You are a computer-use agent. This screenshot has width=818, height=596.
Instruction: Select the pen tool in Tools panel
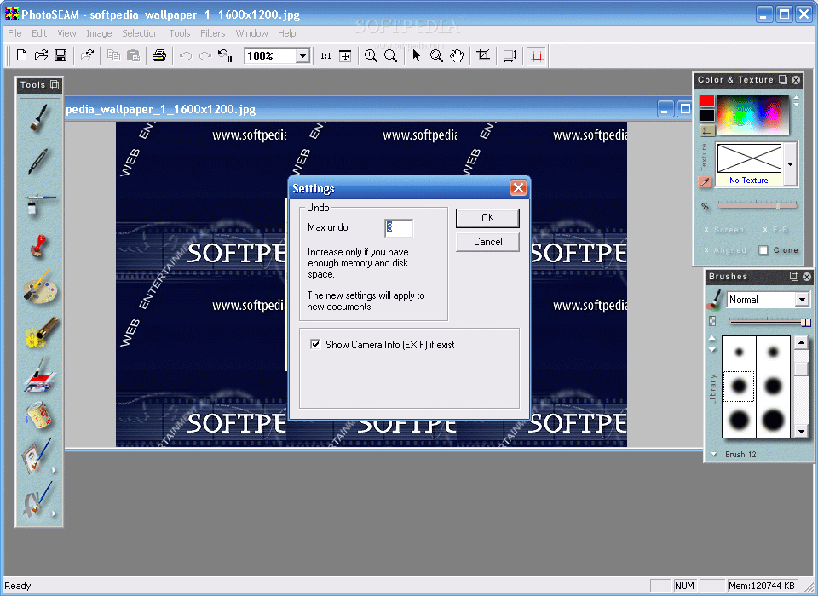click(x=40, y=161)
